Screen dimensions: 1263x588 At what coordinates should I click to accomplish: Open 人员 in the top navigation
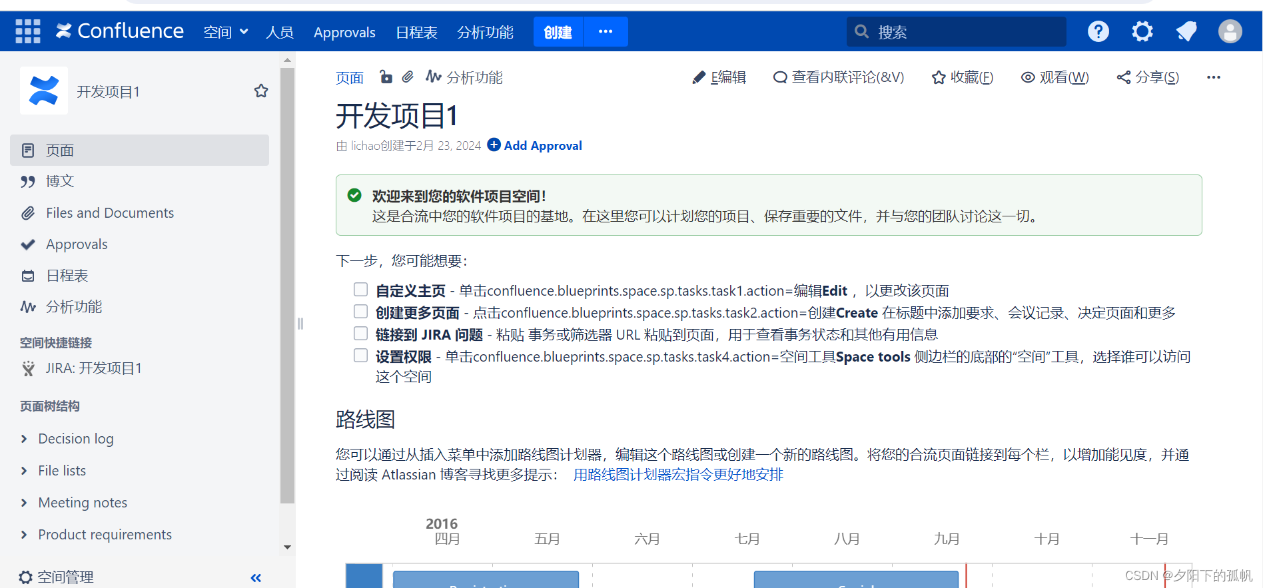point(280,32)
